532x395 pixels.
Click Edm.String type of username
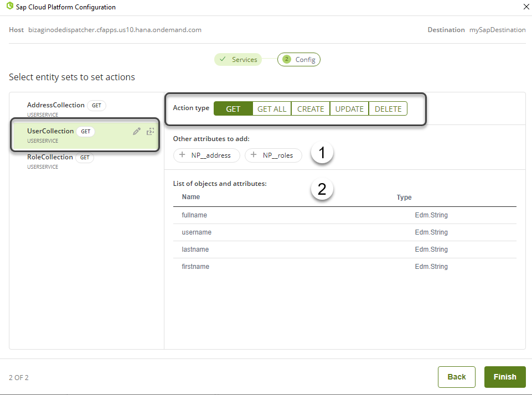click(x=431, y=232)
